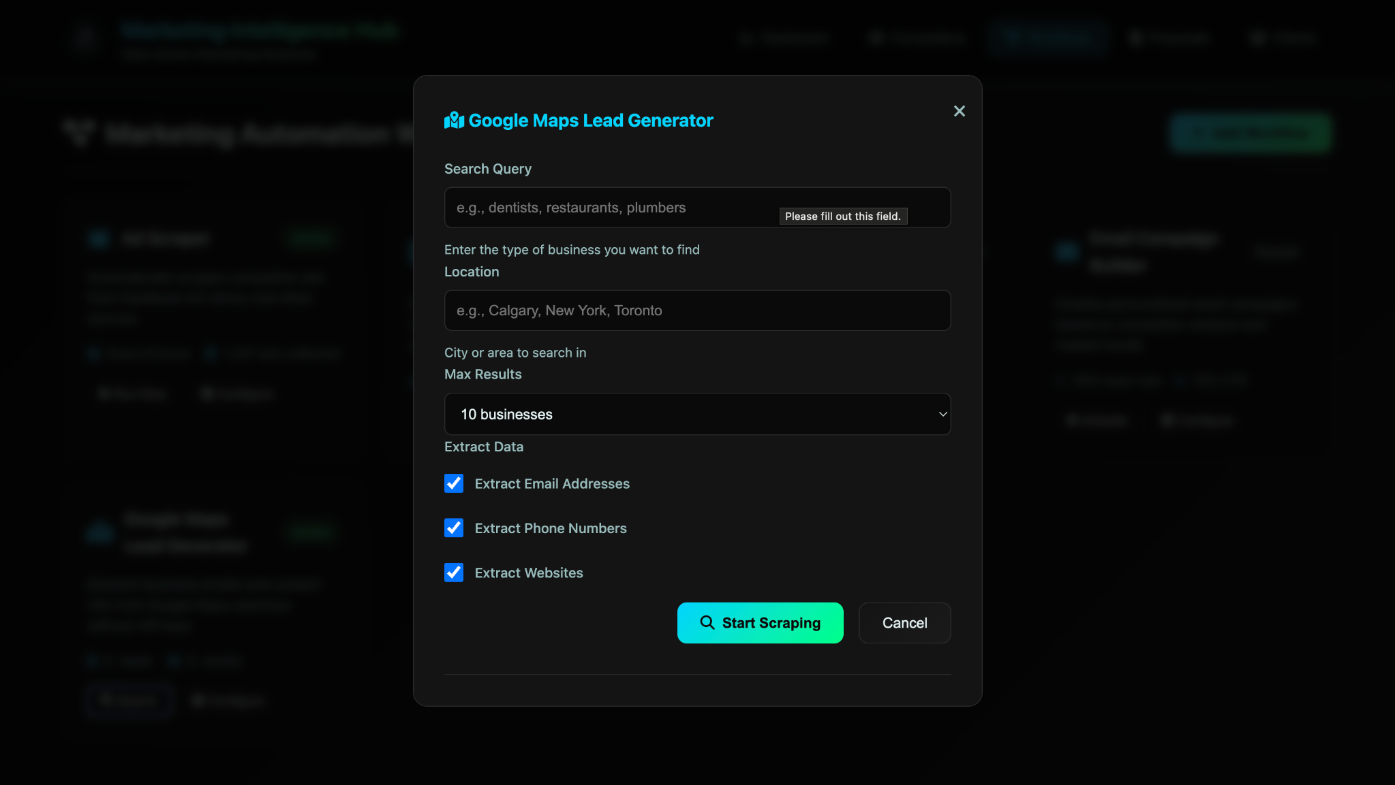
Task: Click the 'Extract Websites' label text
Action: (529, 573)
